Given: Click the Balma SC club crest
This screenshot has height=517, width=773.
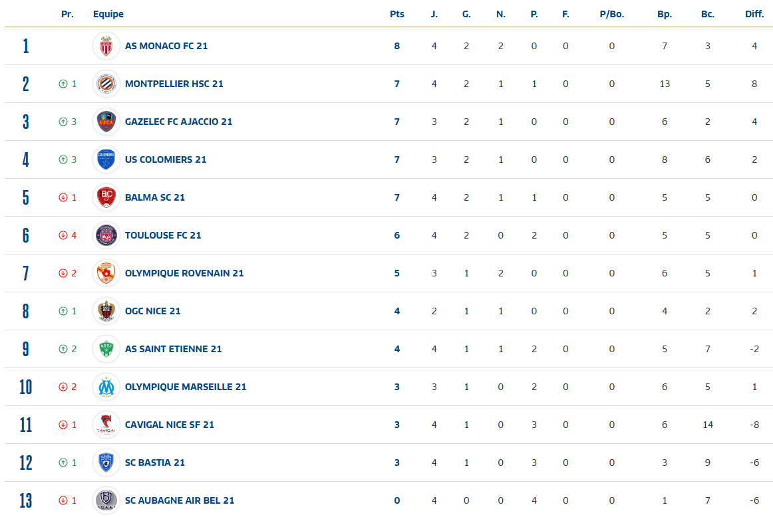Looking at the screenshot, I should coord(106,197).
